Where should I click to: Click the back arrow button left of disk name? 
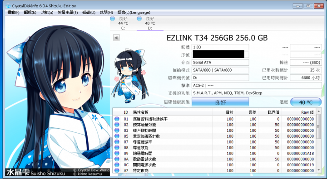coord(116,38)
